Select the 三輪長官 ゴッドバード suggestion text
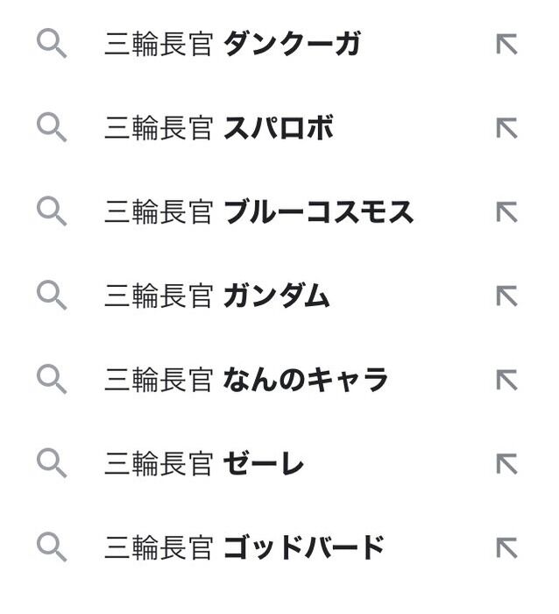559x614 pixels. tap(244, 547)
